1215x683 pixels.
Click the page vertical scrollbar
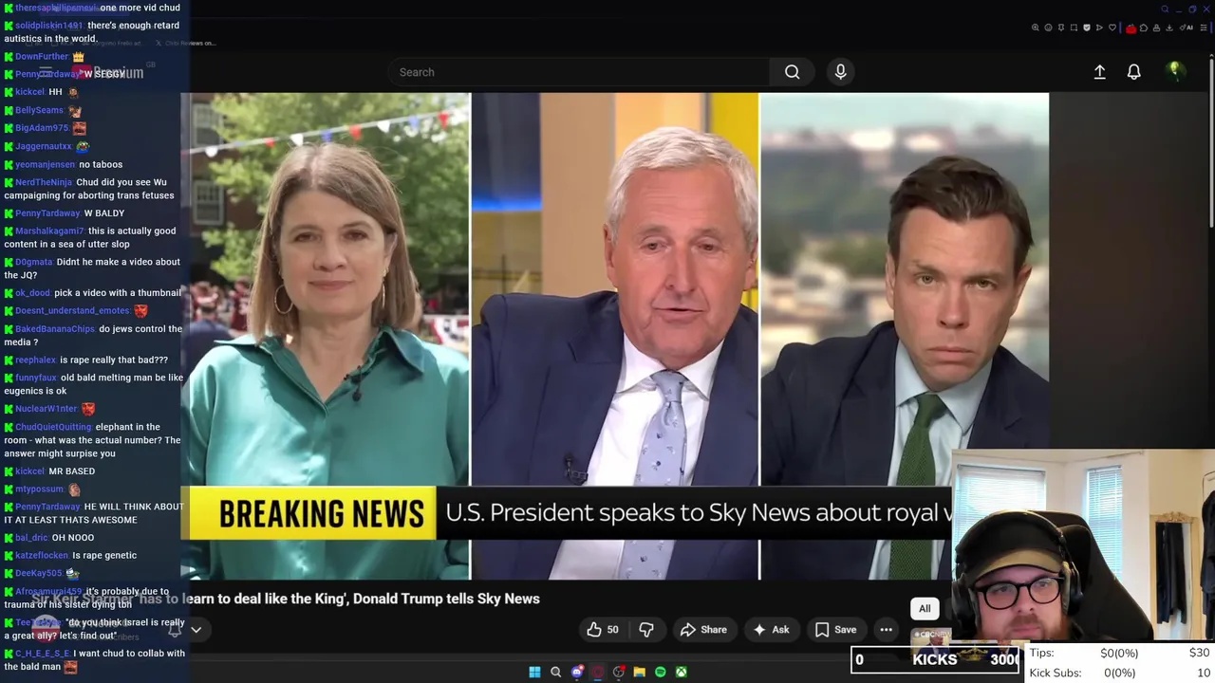coord(1211,142)
